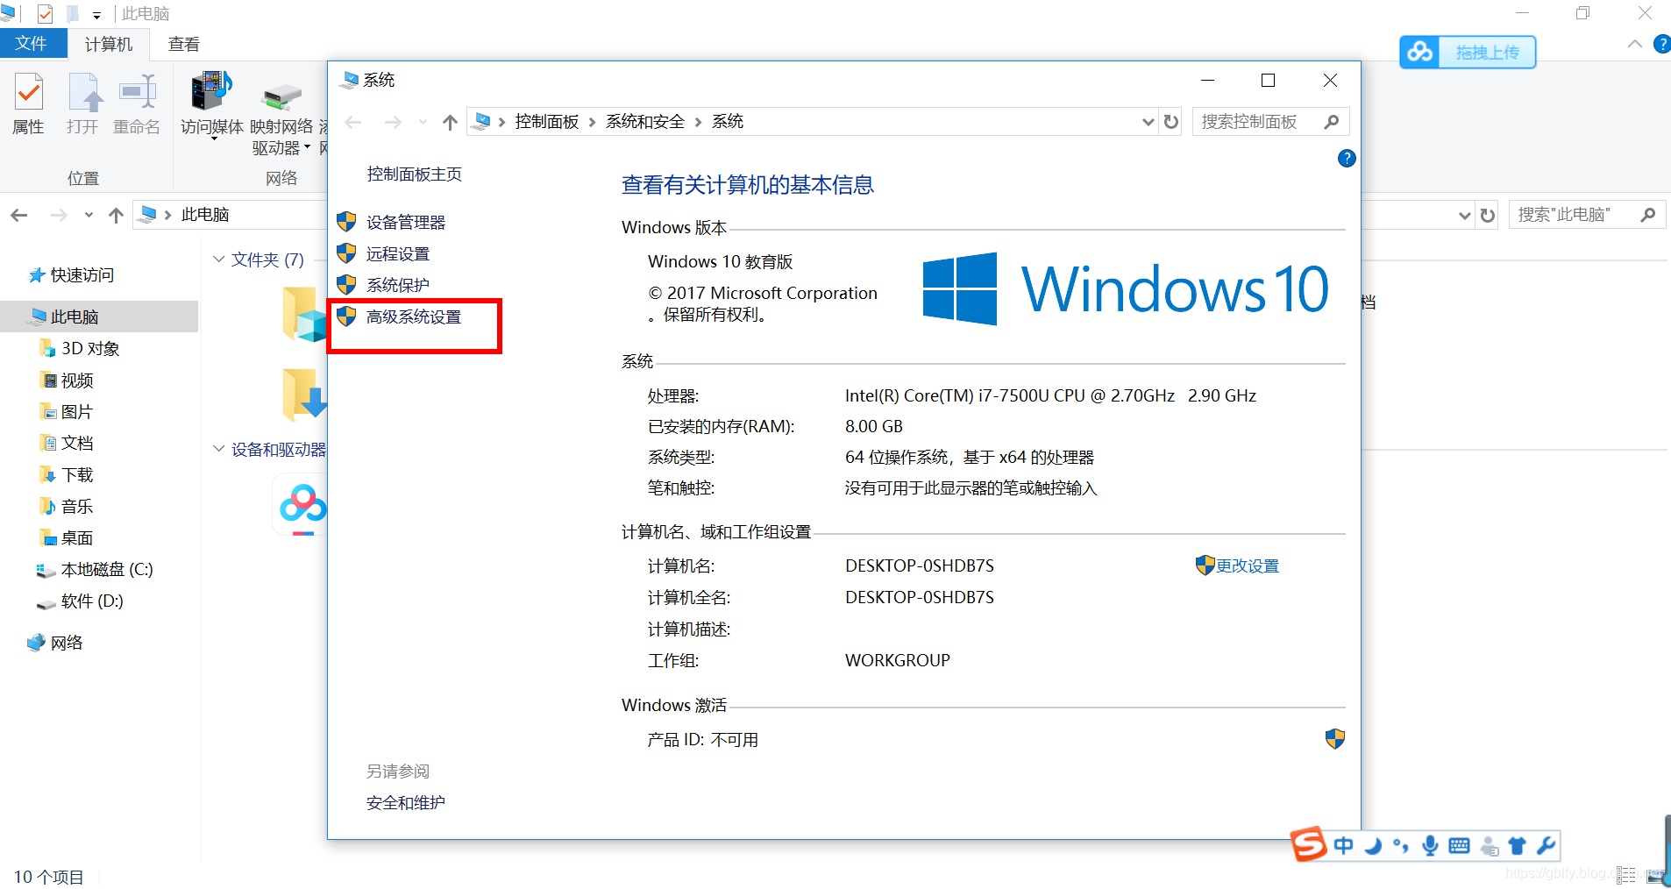1671x889 pixels.
Task: Open Advanced System Settings (高级系统设置)
Action: point(413,316)
